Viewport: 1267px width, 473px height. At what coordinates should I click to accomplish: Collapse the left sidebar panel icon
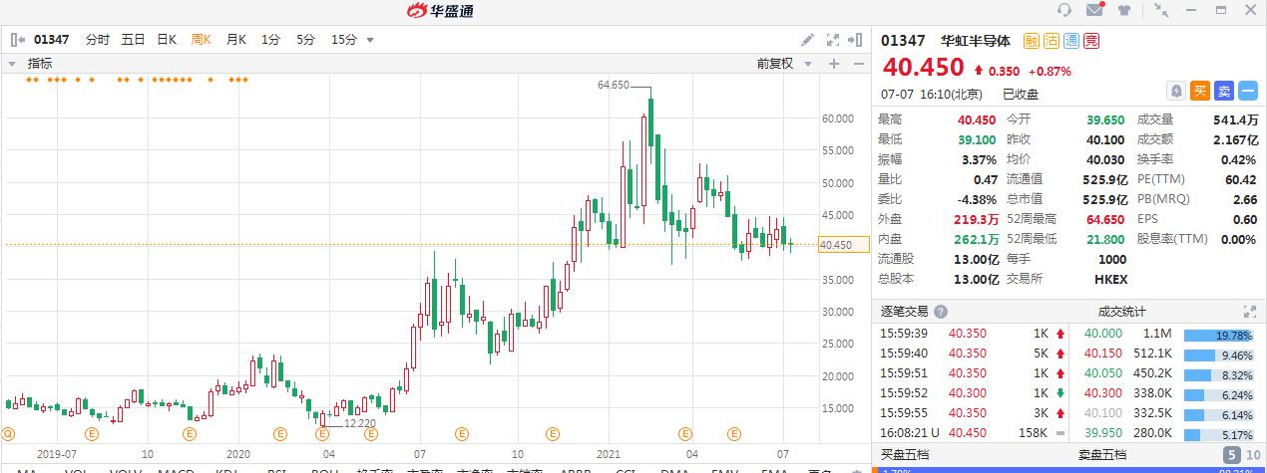(x=17, y=40)
